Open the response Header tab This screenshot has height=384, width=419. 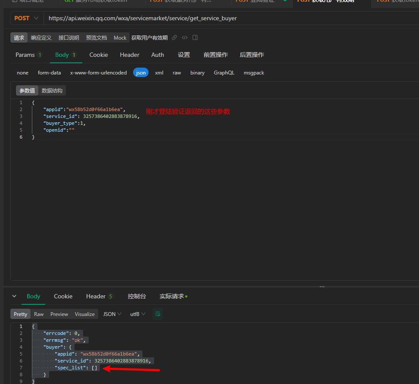click(99, 296)
